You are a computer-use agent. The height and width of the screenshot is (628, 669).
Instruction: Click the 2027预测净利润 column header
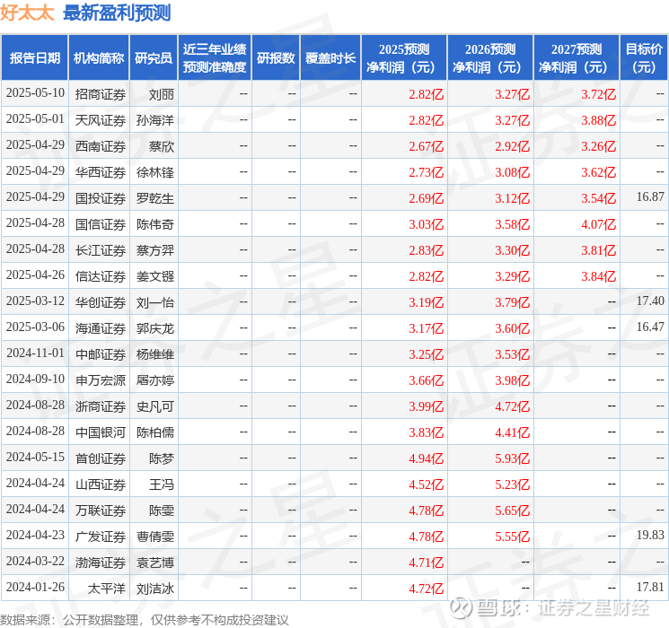coord(577,58)
